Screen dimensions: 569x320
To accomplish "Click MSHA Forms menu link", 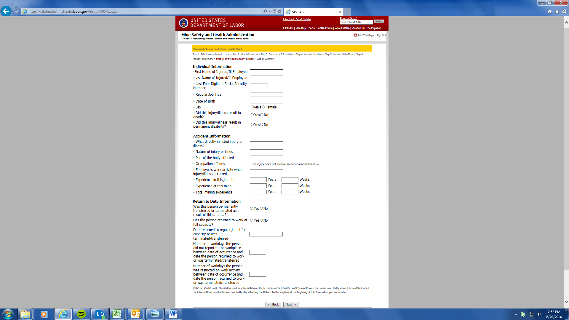I will pyautogui.click(x=325, y=28).
